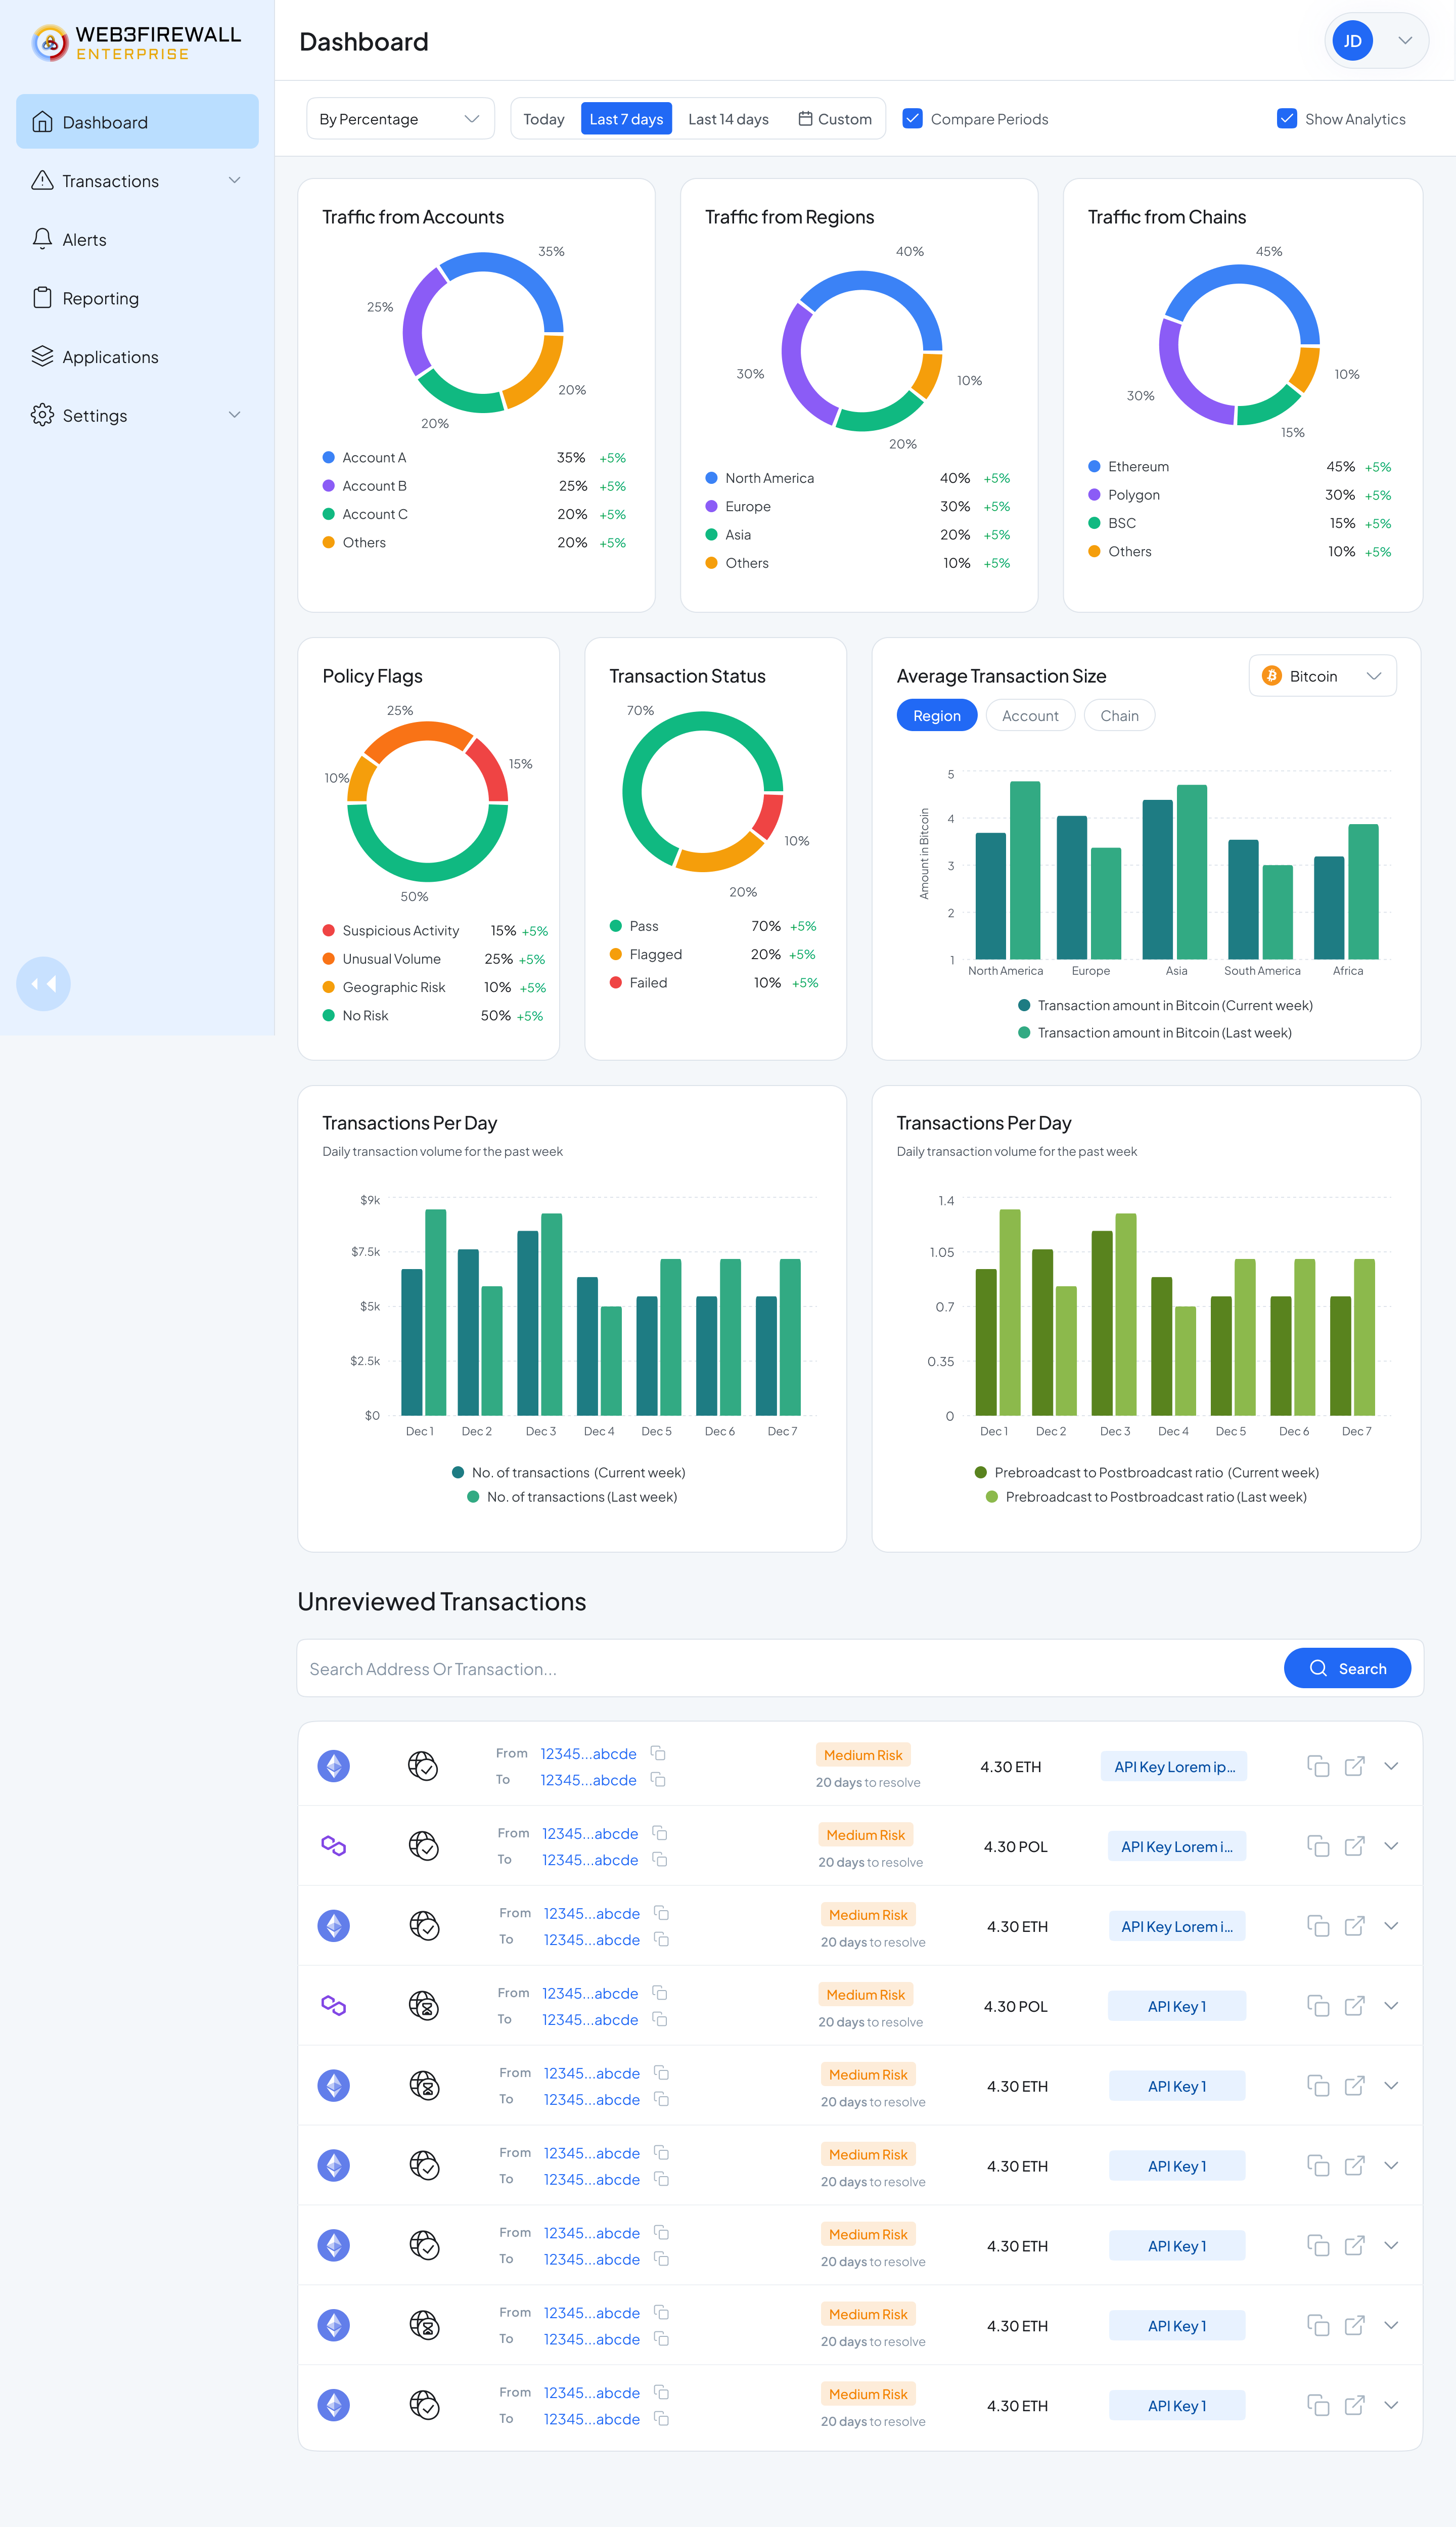Image resolution: width=1456 pixels, height=2527 pixels.
Task: Click the blue Search button
Action: [1347, 1668]
